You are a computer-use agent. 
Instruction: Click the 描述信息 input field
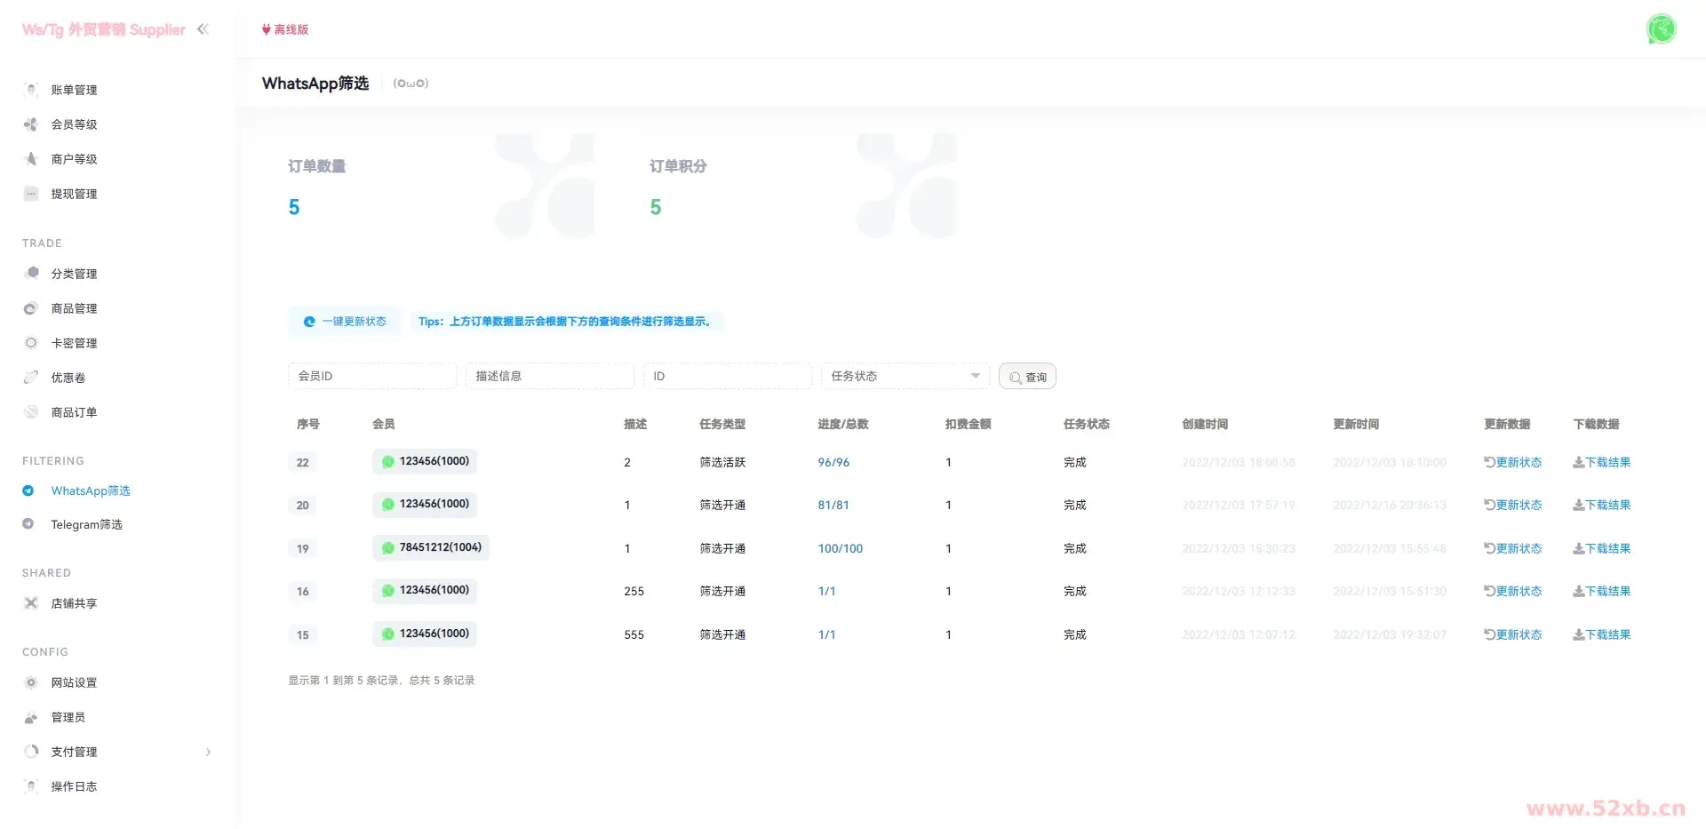(549, 376)
